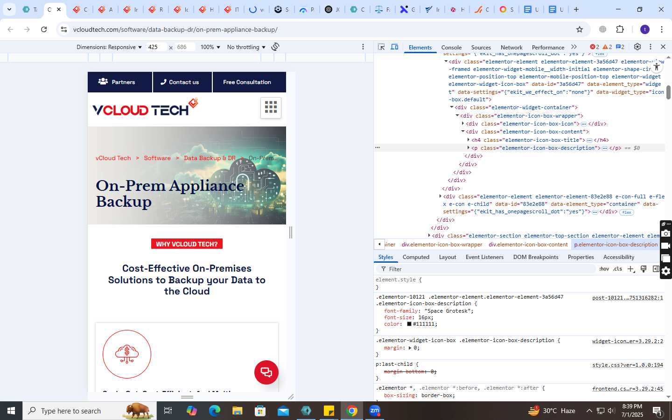The width and height of the screenshot is (672, 420).
Task: Open the Computed styles tab
Action: (x=416, y=257)
